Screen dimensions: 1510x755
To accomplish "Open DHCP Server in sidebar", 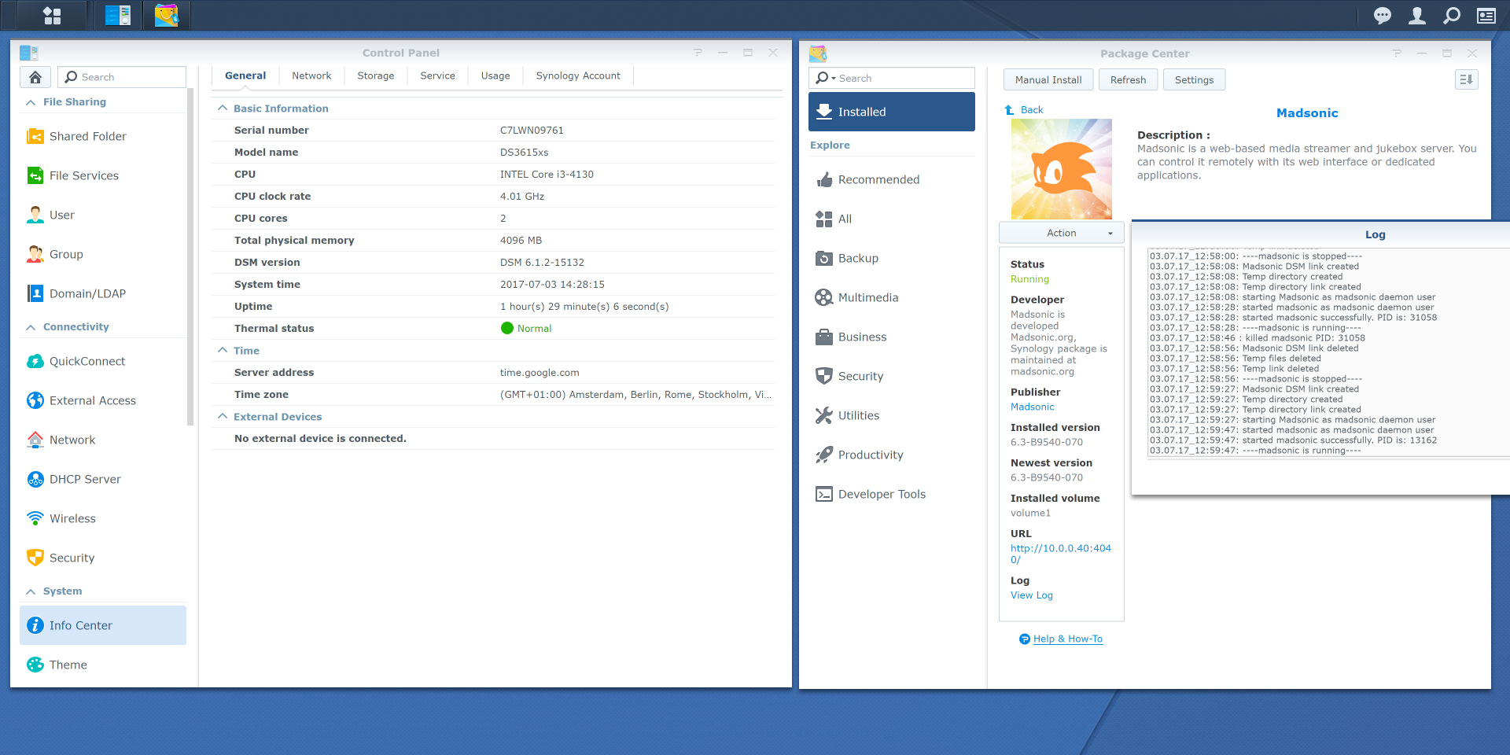I will tap(85, 479).
